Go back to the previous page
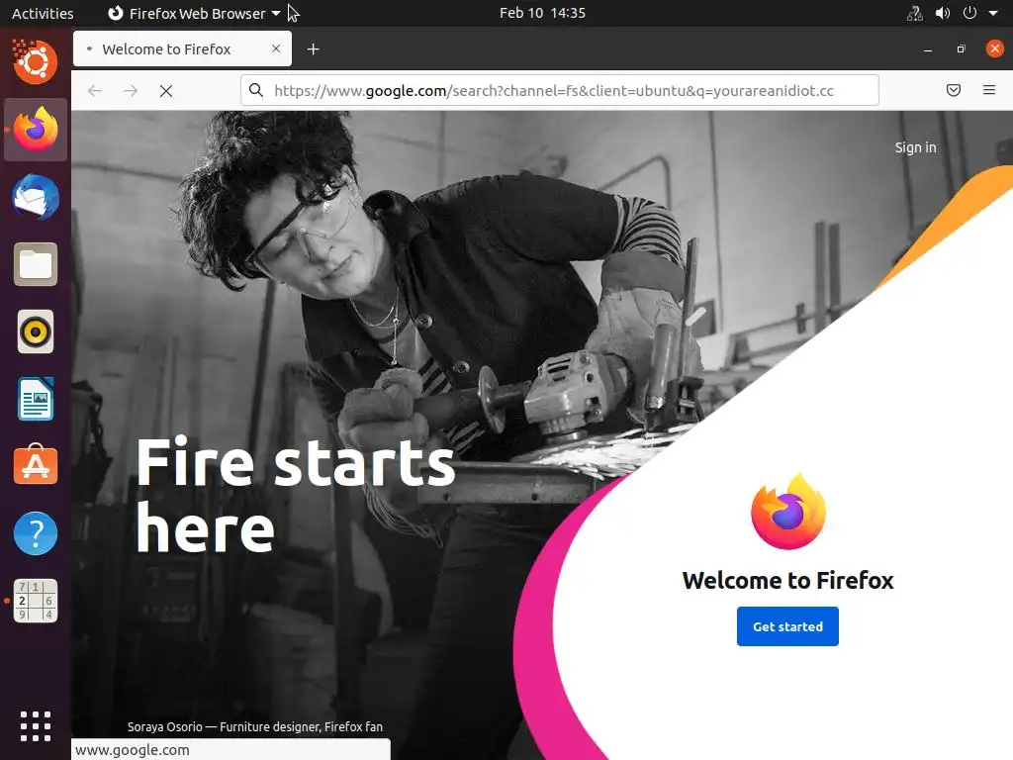 point(95,91)
